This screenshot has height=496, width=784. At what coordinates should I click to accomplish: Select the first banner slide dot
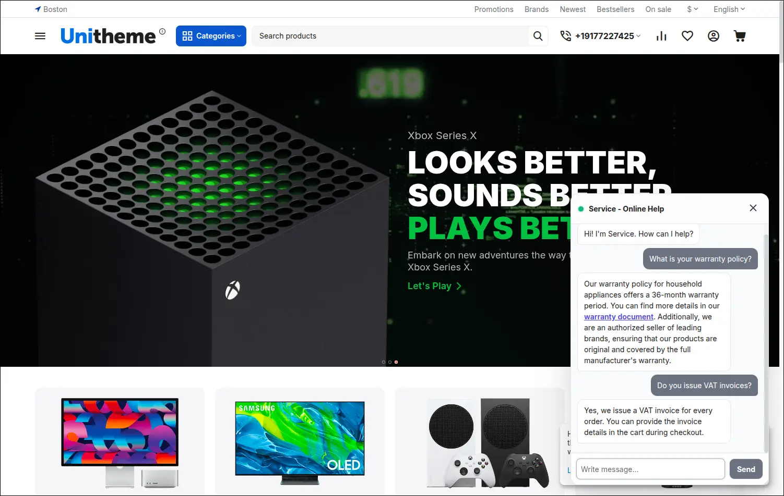point(384,362)
